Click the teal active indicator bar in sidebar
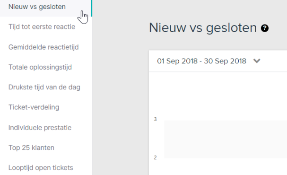 coord(92,8)
